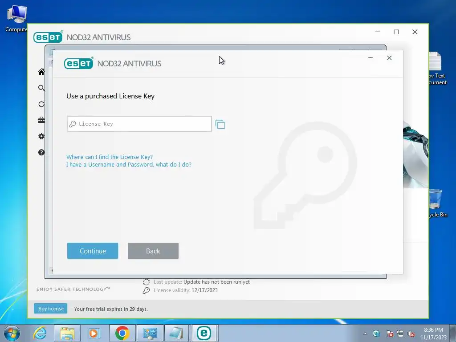Screen dimensions: 456x342
Task: Close the main ESET NOD32 window
Action: click(x=415, y=32)
